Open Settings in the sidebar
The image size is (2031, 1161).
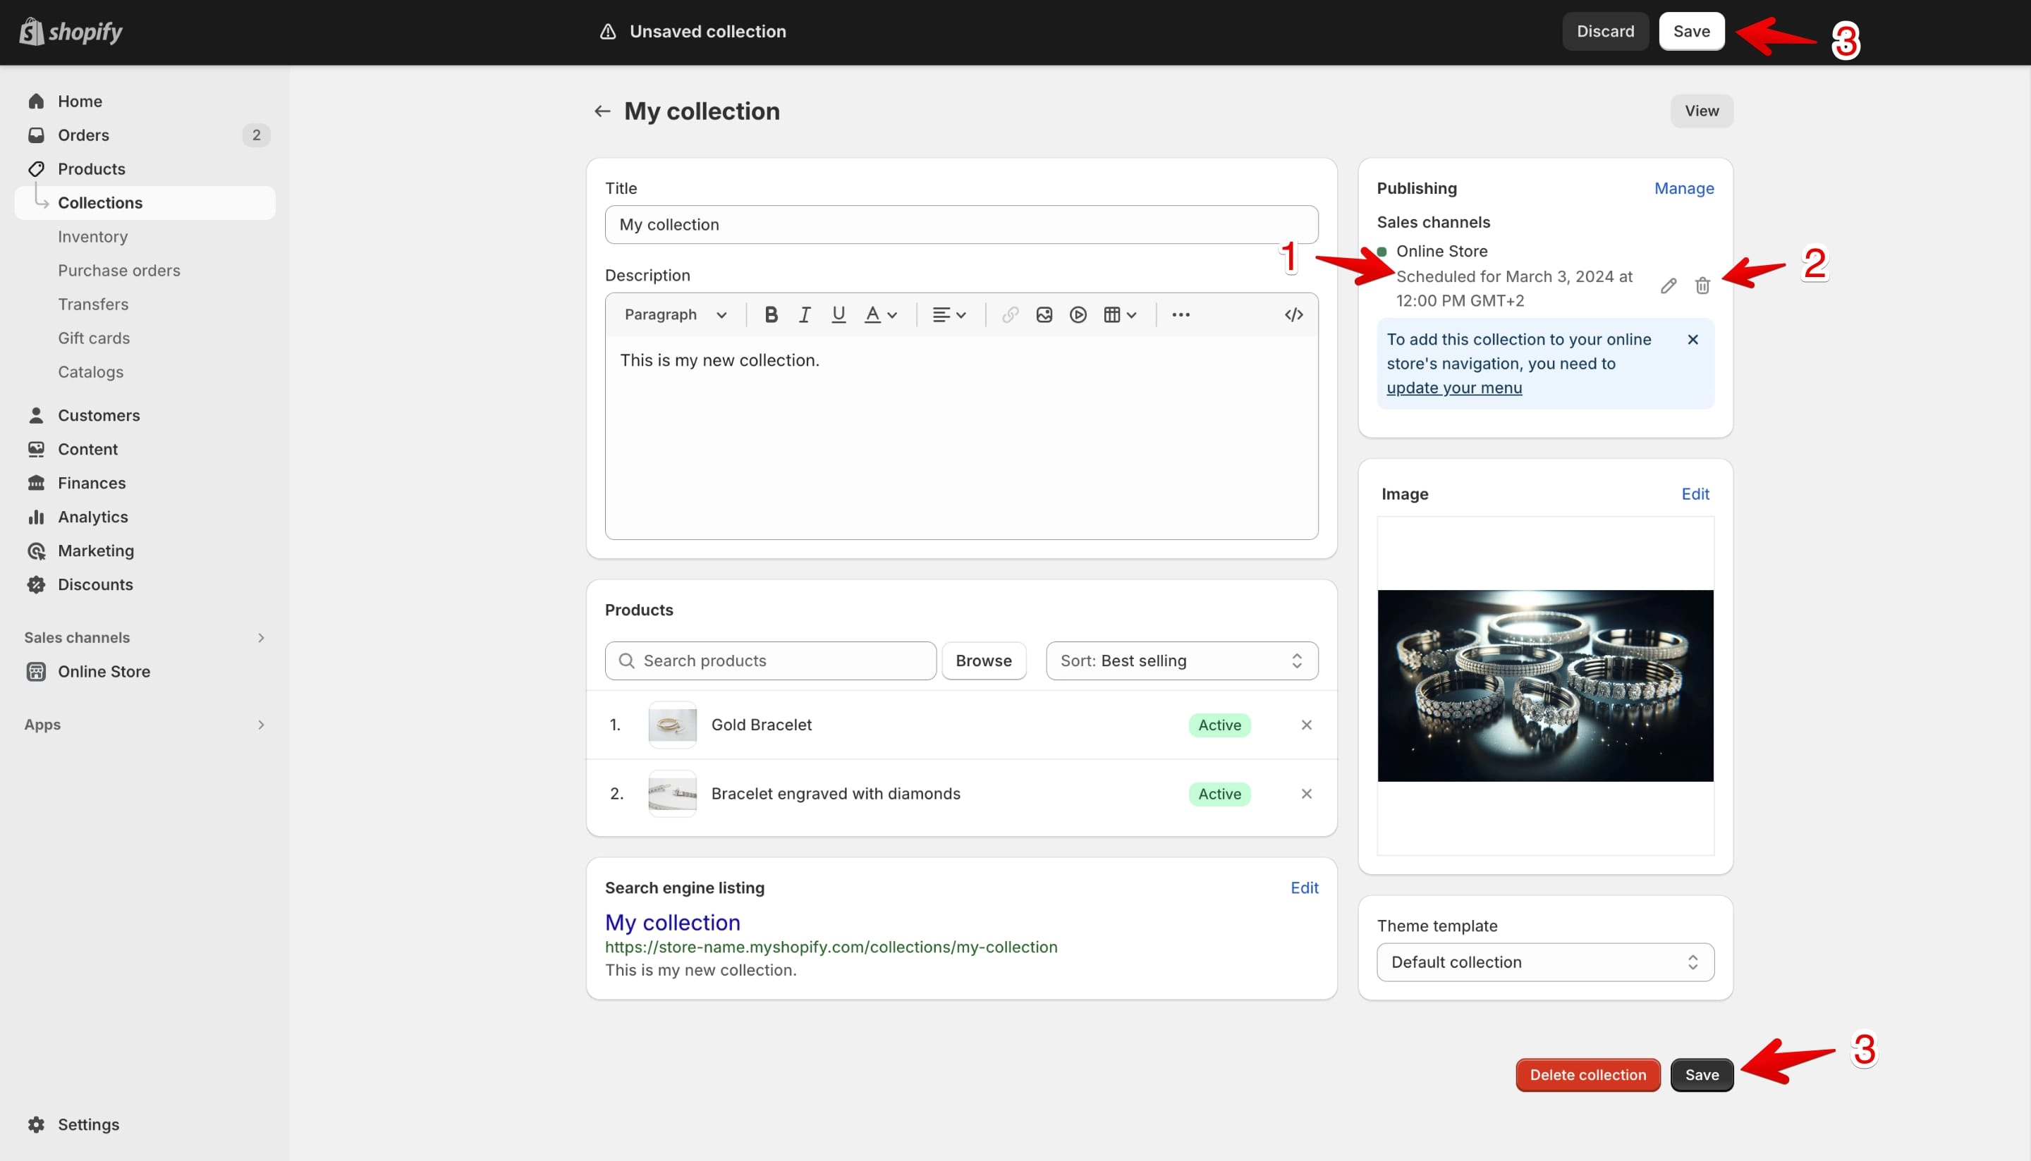pos(145,1124)
